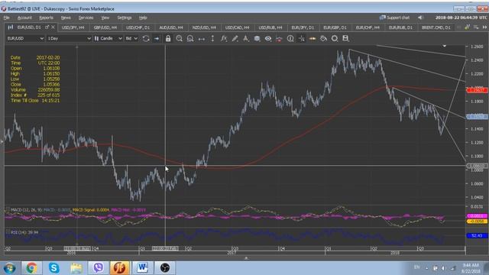489x275 pixels.
Task: Save the chart with floppy disk icon
Action: click(x=345, y=38)
